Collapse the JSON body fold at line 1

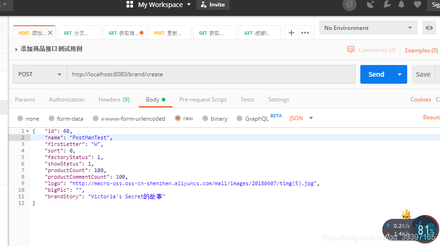coord(28,131)
